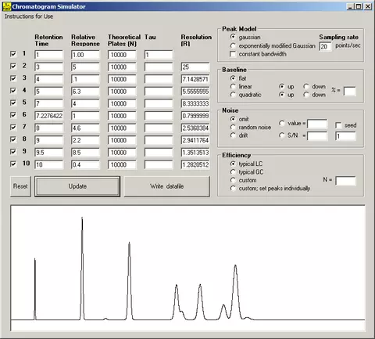
Task: Click peak 2 Relative Response field showing 5
Action: (x=85, y=67)
